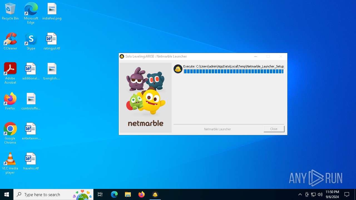Open VLC media player shortcut
Image resolution: width=356 pixels, height=200 pixels.
(10, 163)
